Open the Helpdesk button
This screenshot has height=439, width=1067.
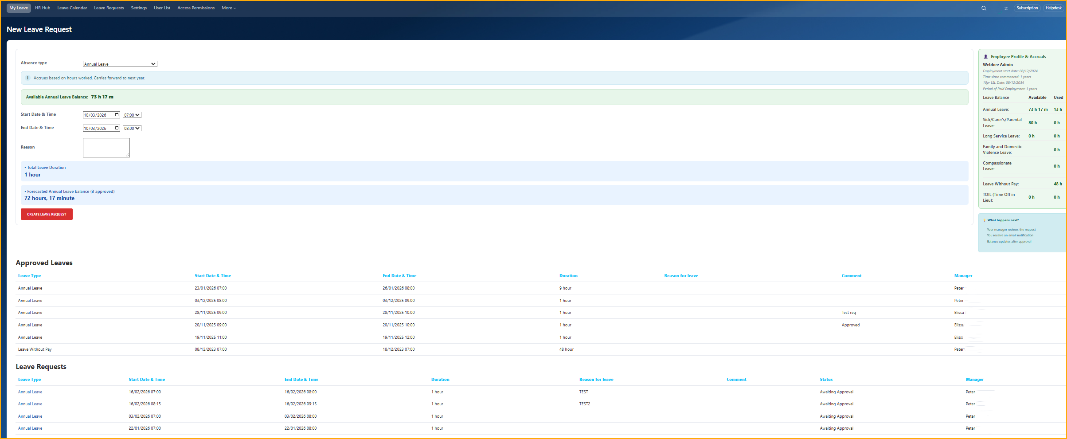1053,8
